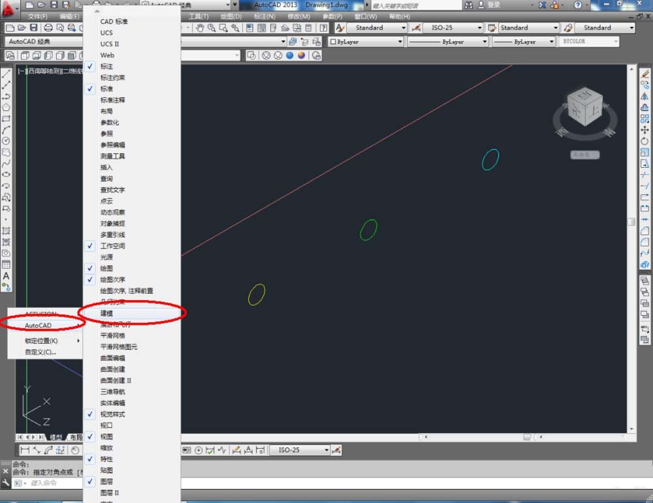Open the 窗口(W) menu
Viewport: 653px width, 503px height.
(365, 17)
